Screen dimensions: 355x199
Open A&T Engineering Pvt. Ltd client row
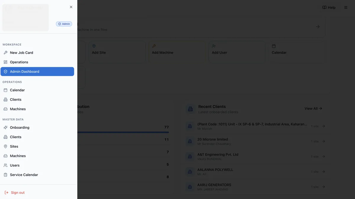[256, 156]
